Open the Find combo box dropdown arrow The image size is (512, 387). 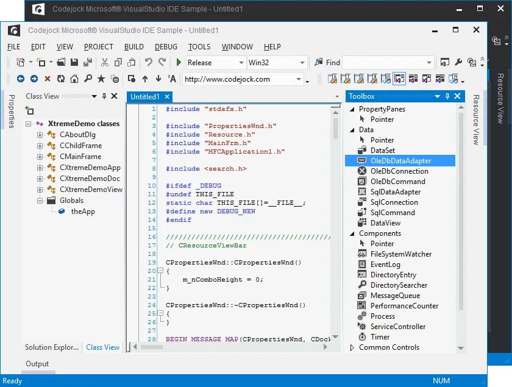[429, 62]
